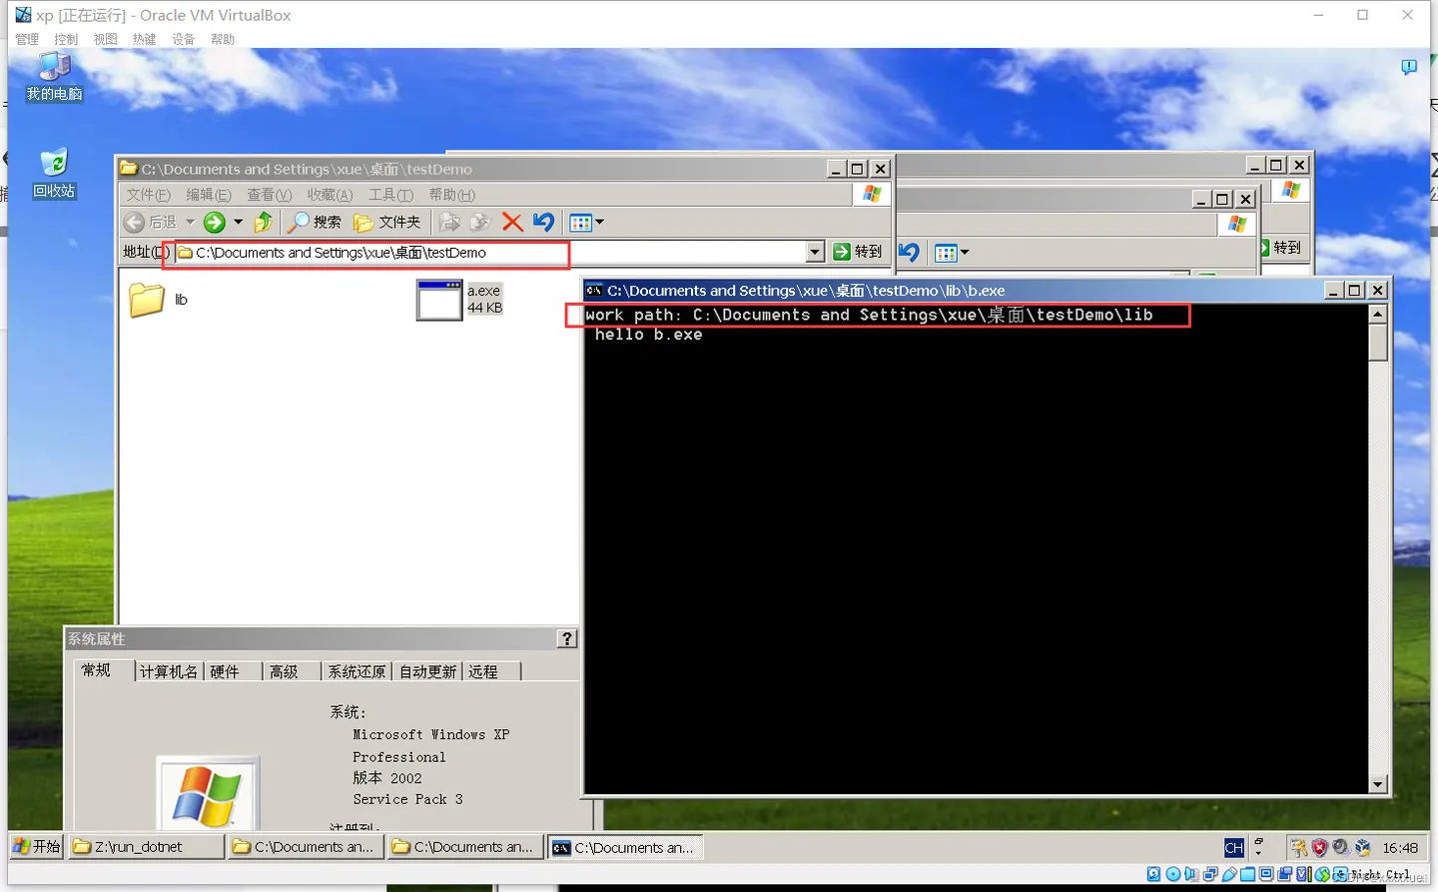The width and height of the screenshot is (1438, 892).
Task: Switch to 系统还原 tab in System Properties
Action: click(357, 672)
